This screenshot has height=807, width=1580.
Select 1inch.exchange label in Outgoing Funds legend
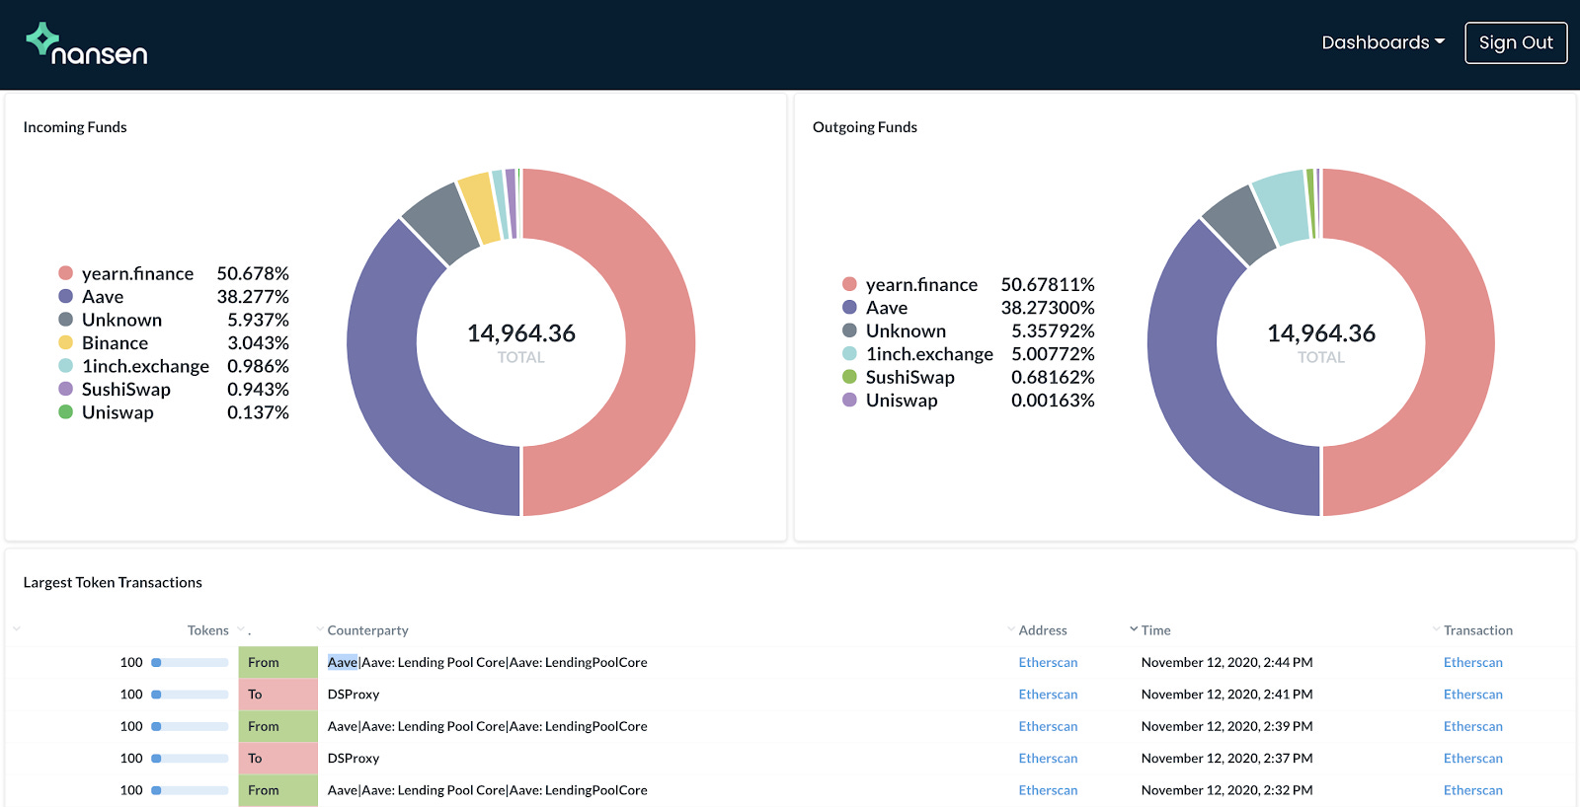click(x=929, y=354)
